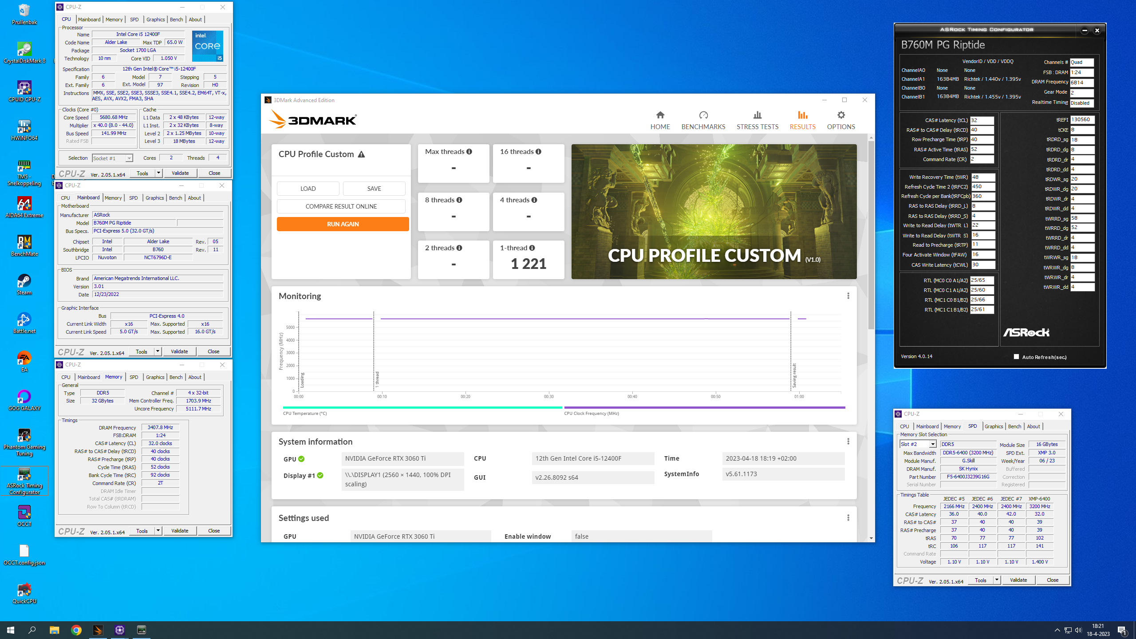Open System information three-dot menu
This screenshot has width=1136, height=639.
pos(848,441)
